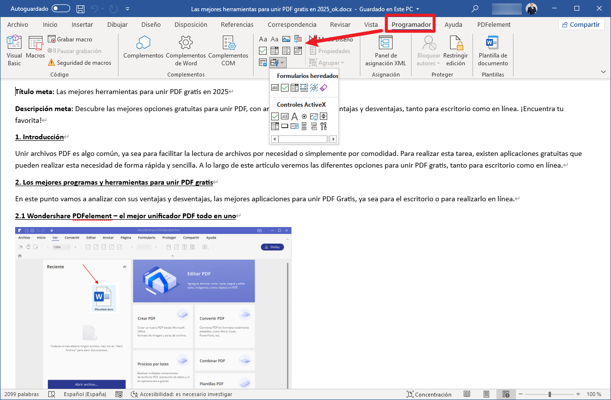Insert a drop-down list content control
This screenshot has height=400, width=611.
point(286,51)
